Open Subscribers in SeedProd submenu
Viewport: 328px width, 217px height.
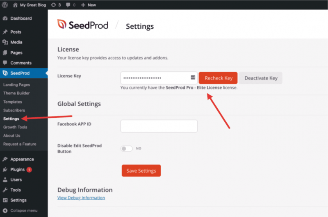[x=14, y=110]
